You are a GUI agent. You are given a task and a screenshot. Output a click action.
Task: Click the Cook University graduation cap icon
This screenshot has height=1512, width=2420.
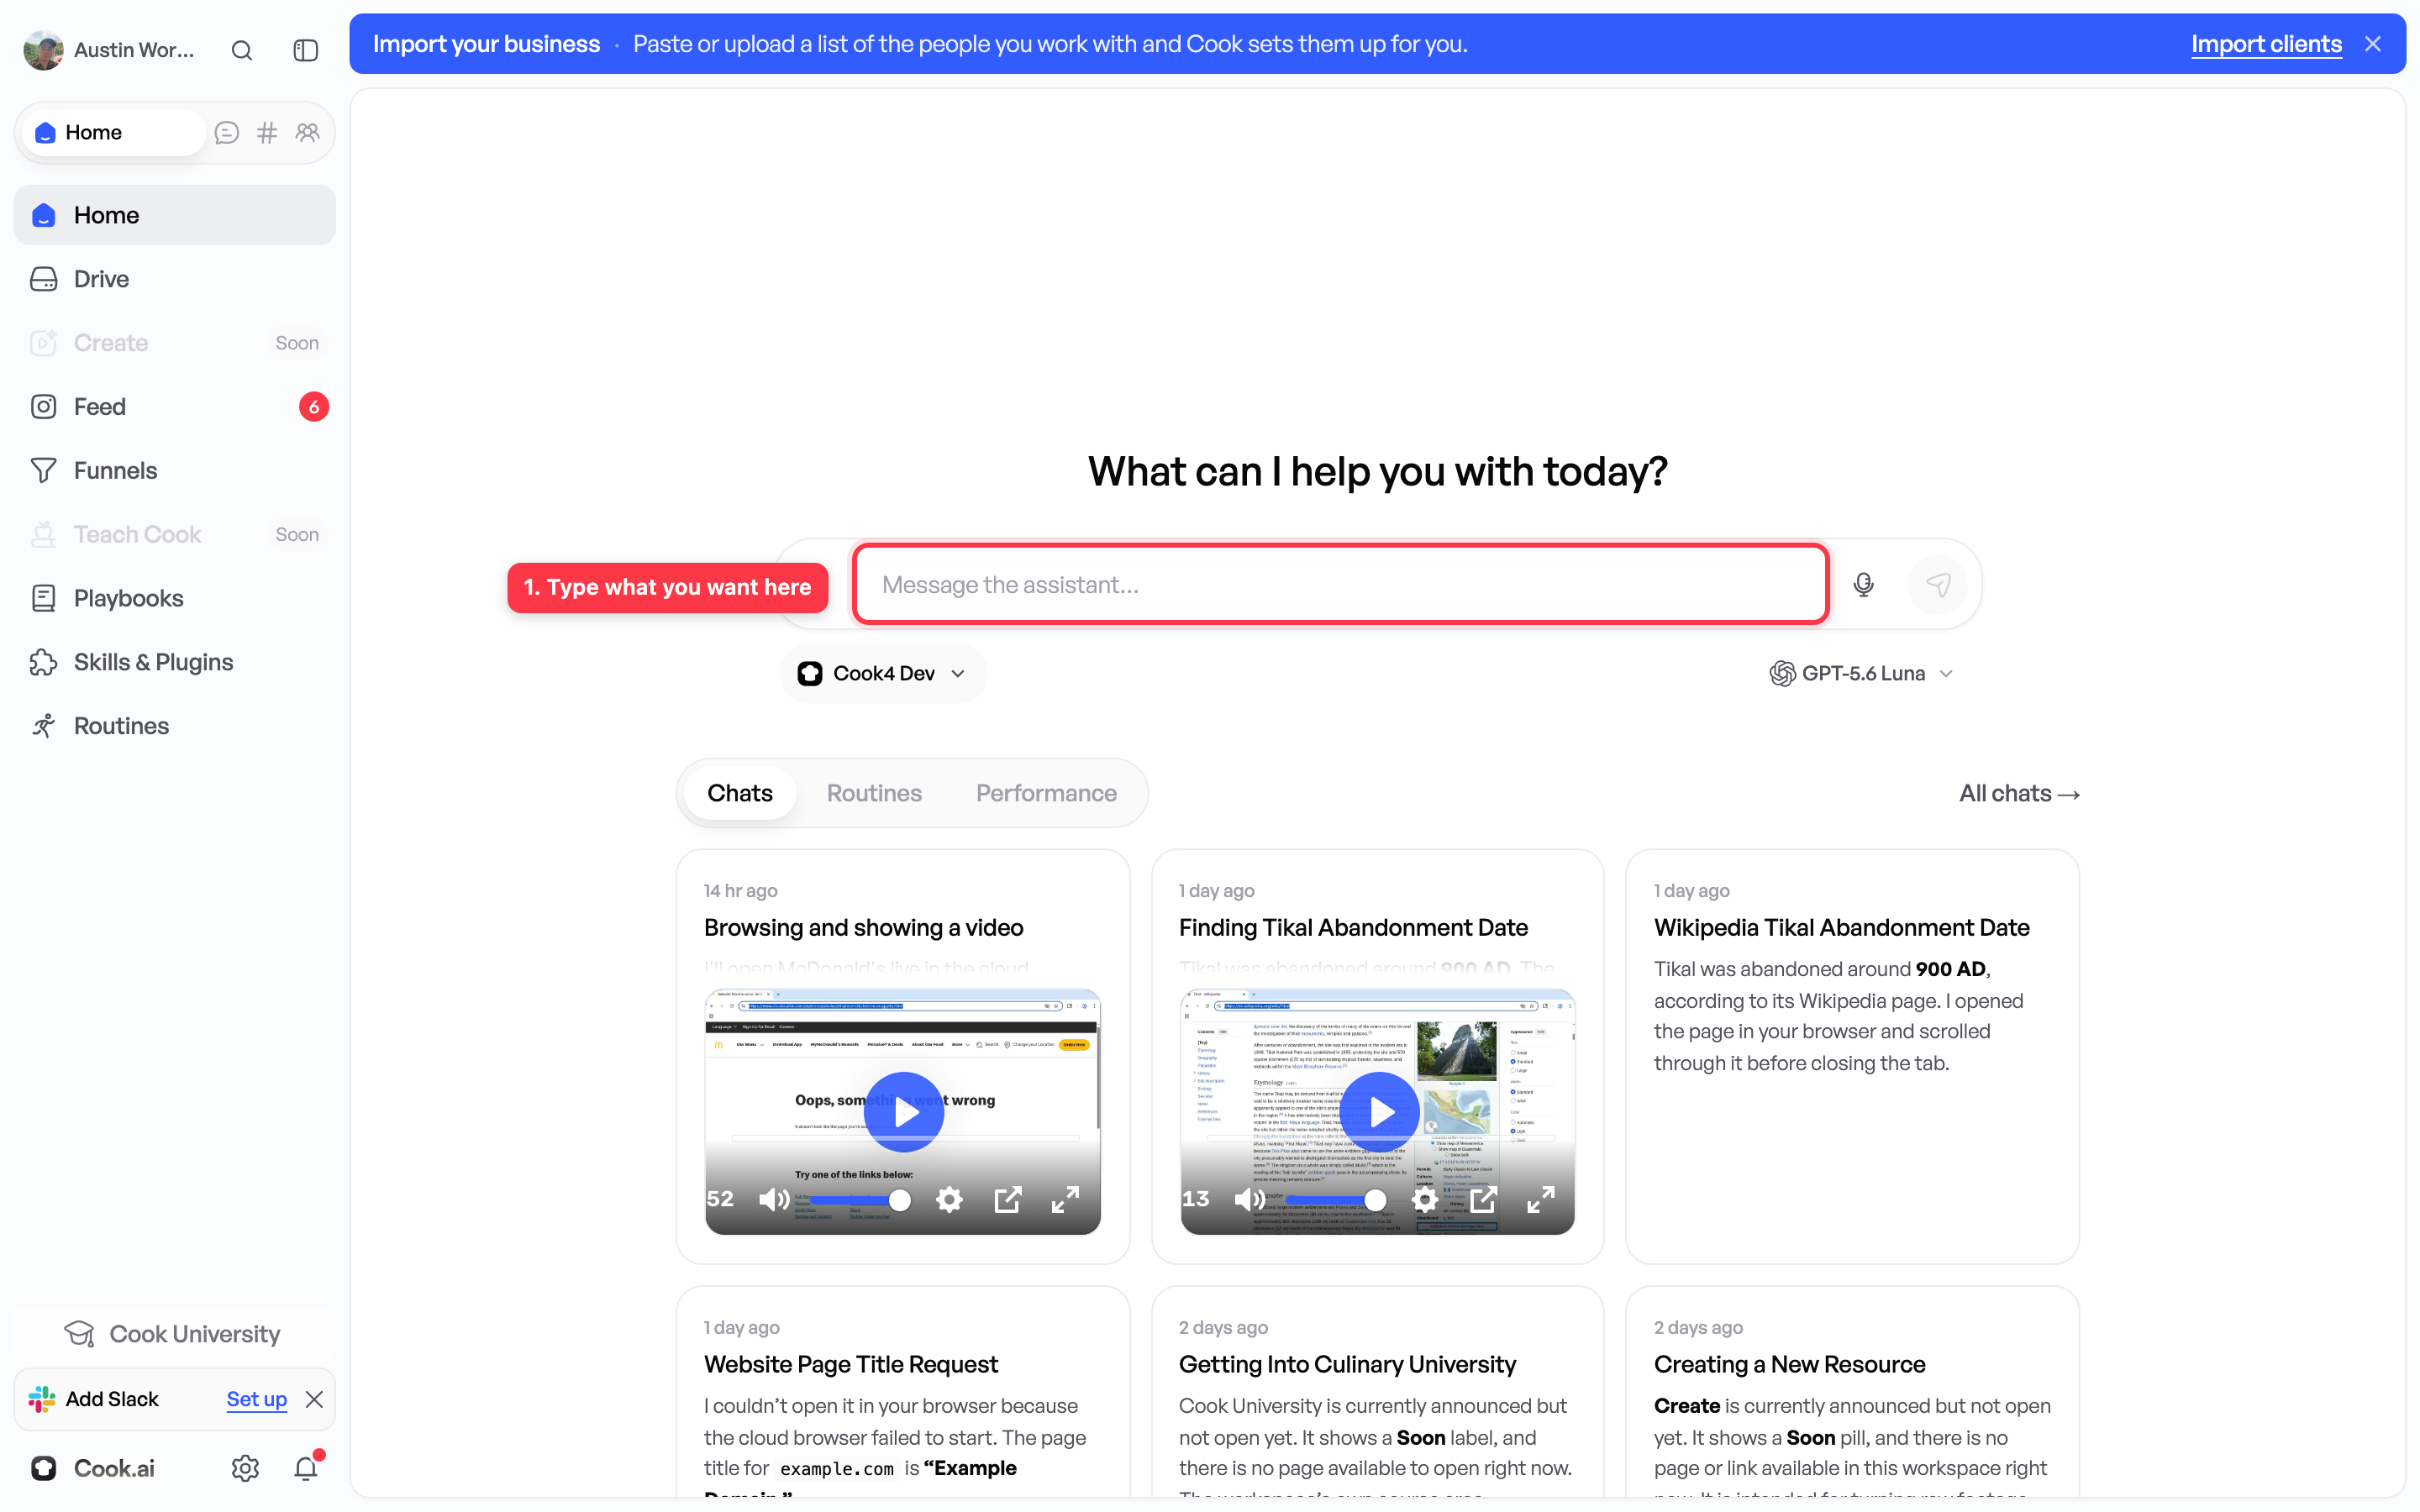click(79, 1334)
